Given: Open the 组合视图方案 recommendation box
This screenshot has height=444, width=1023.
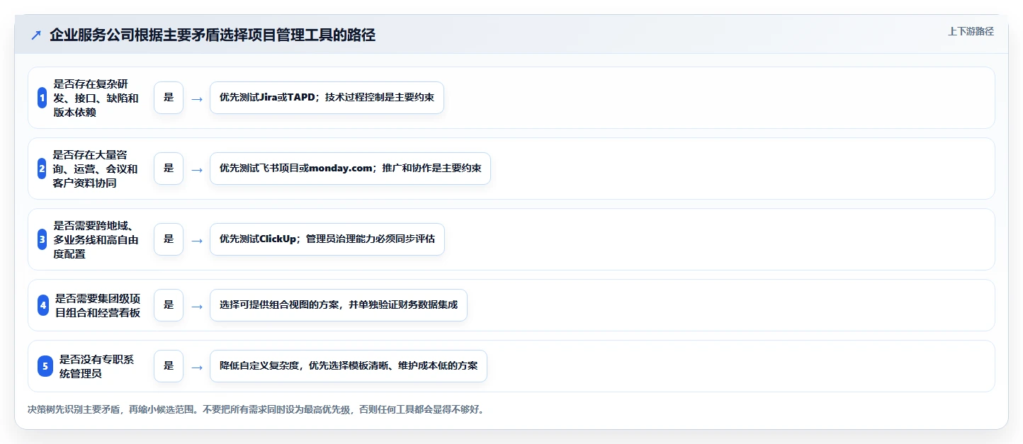Looking at the screenshot, I should 339,305.
